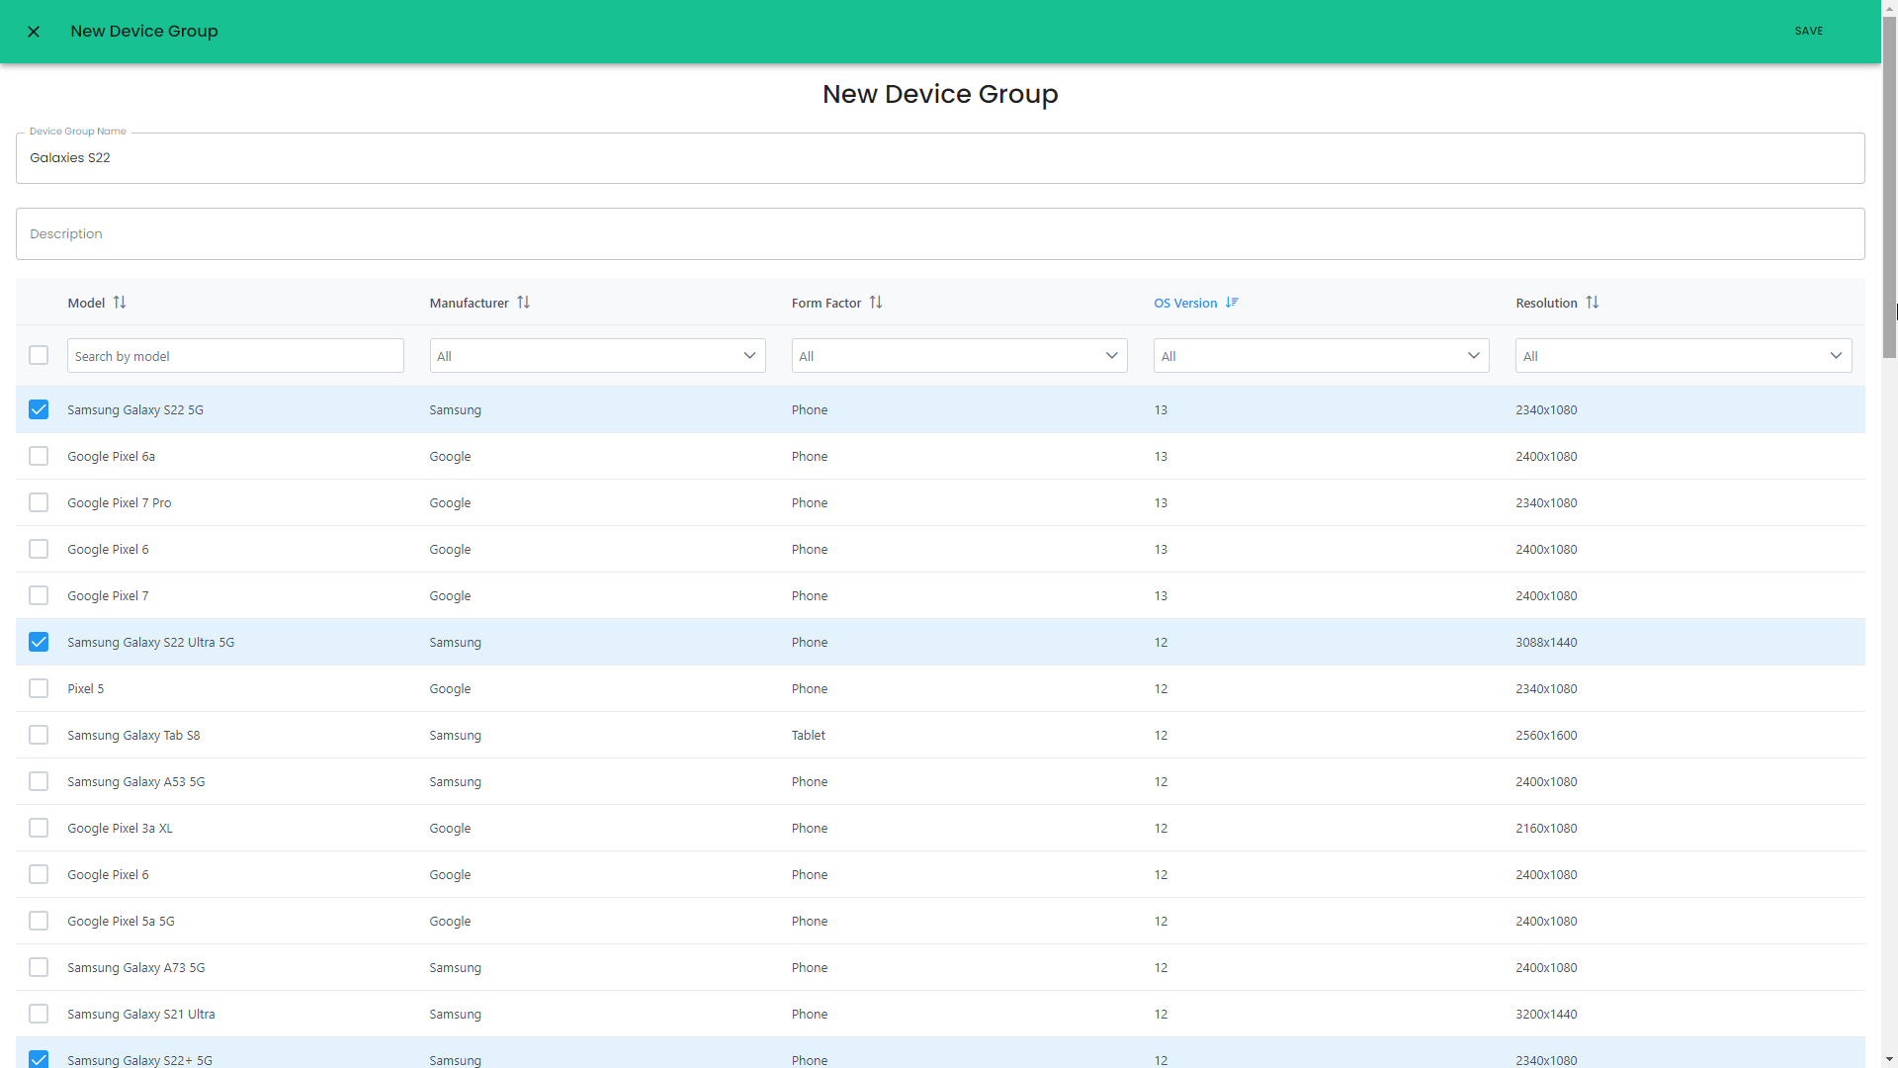The width and height of the screenshot is (1898, 1068).
Task: Expand Form Factor filter dropdown
Action: pyautogui.click(x=959, y=356)
